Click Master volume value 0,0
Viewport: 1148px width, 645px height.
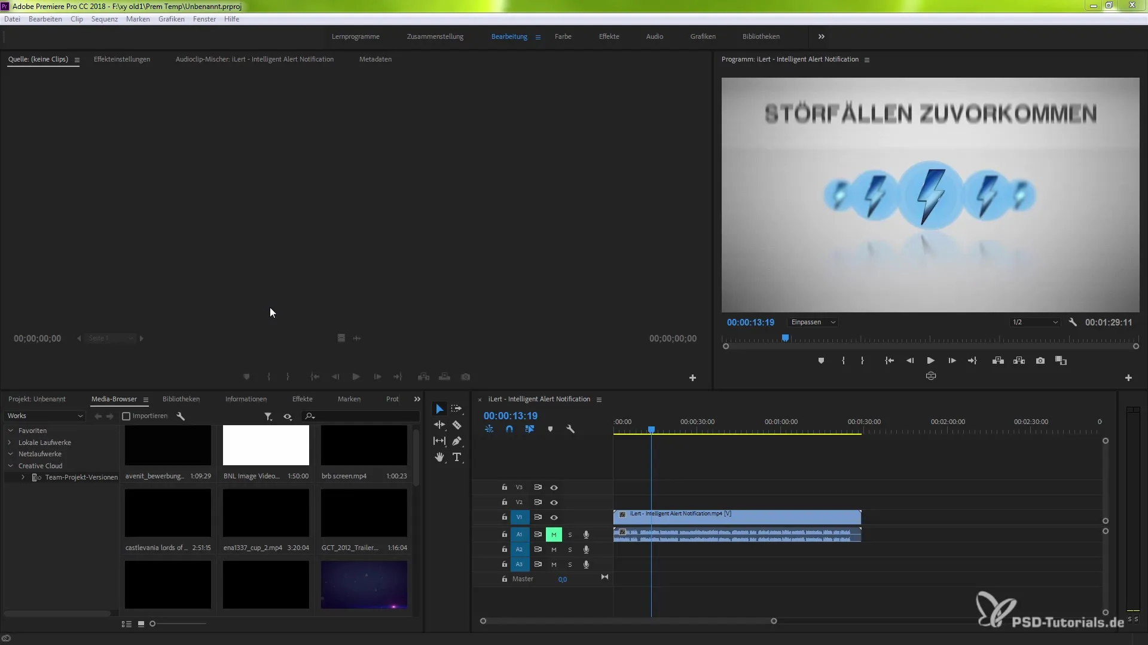coord(563,579)
